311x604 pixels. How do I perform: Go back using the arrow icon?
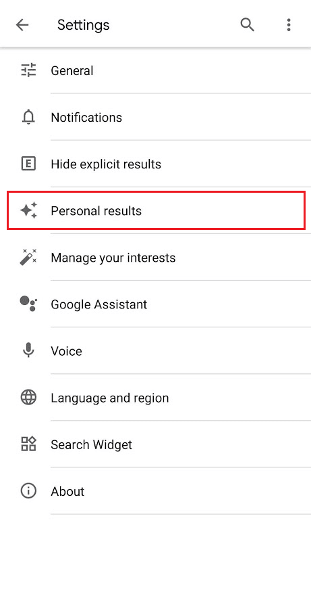pyautogui.click(x=22, y=25)
